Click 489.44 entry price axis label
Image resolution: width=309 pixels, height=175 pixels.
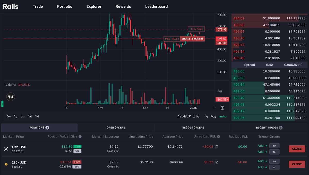point(221,43)
